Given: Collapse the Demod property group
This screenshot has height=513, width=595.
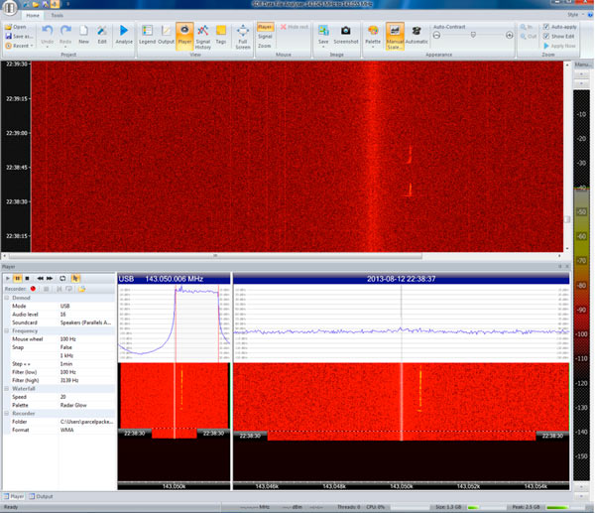Looking at the screenshot, I should tap(6, 298).
